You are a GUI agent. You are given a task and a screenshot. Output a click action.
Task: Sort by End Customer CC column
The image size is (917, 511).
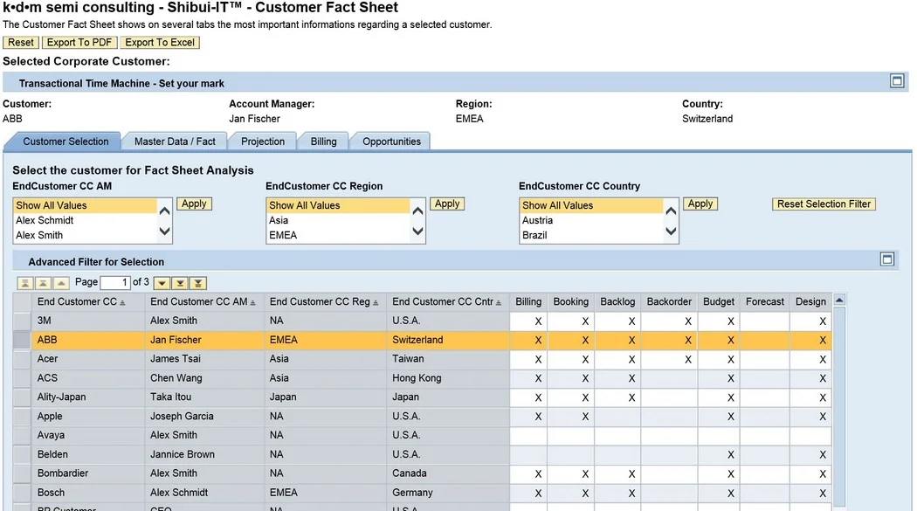pyautogui.click(x=122, y=303)
